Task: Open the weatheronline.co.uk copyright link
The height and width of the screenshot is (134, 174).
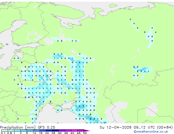Action: pos(151,132)
